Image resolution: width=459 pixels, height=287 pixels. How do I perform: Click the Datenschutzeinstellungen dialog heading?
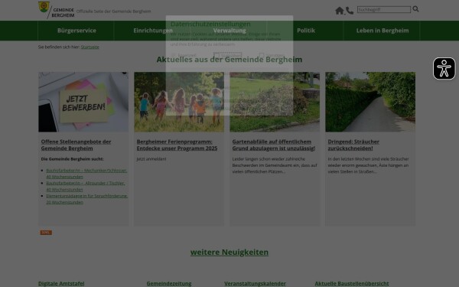pos(210,24)
